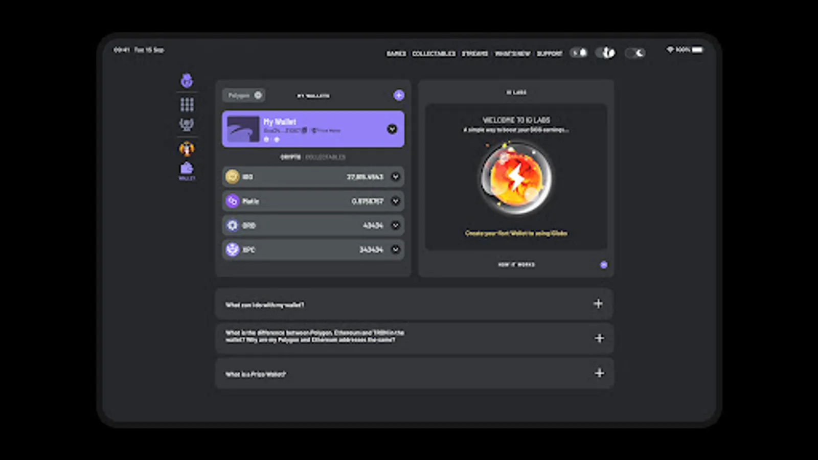818x460 pixels.
Task: Expand the IGG balance row
Action: coord(395,176)
